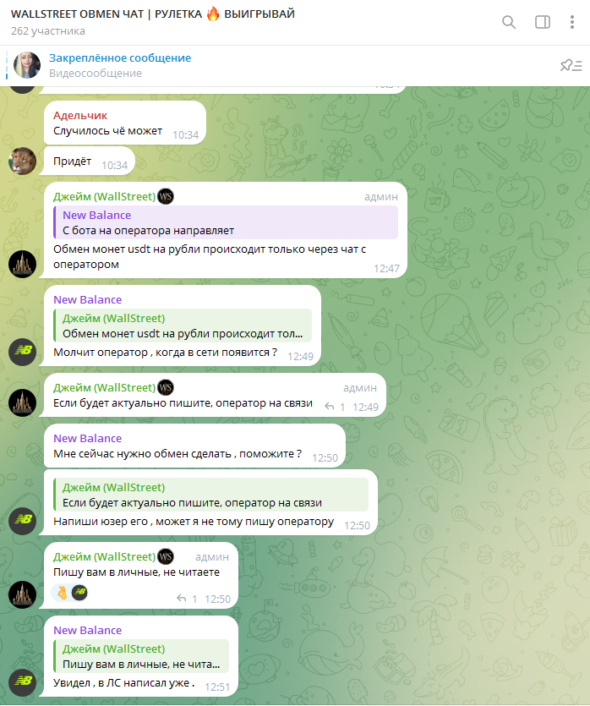The image size is (590, 706).
Task: Open the NB logo avatar at the 12:49 message
Action: [x=23, y=352]
